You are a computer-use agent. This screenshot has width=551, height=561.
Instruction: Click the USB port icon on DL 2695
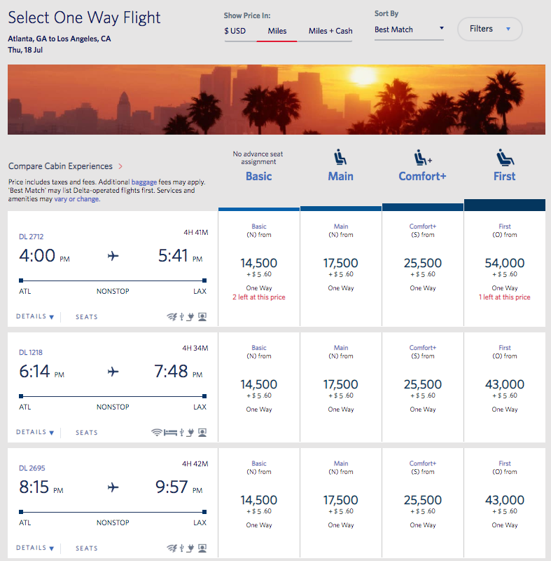point(181,548)
